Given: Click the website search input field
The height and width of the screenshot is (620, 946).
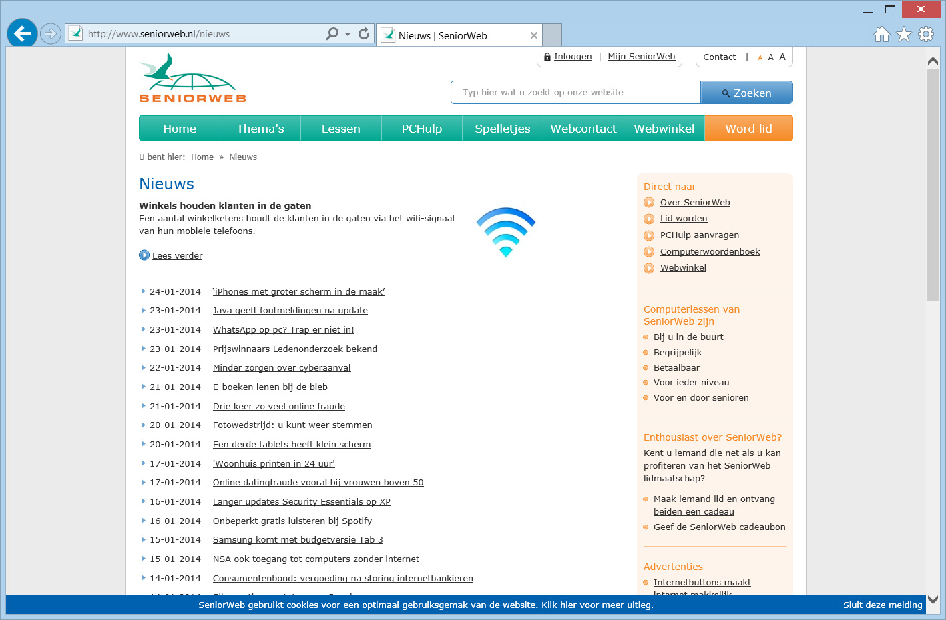Looking at the screenshot, I should (x=576, y=93).
